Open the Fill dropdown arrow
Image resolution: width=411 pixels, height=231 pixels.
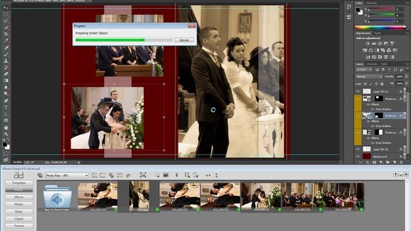[406, 83]
